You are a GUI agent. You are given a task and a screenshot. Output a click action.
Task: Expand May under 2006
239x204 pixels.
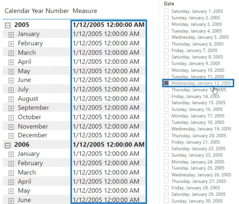click(11, 191)
